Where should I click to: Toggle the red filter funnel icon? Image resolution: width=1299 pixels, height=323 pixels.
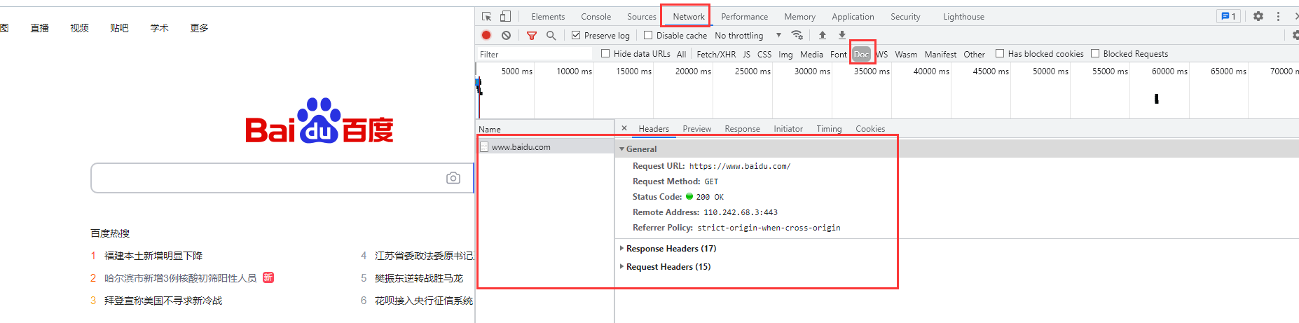pos(532,35)
